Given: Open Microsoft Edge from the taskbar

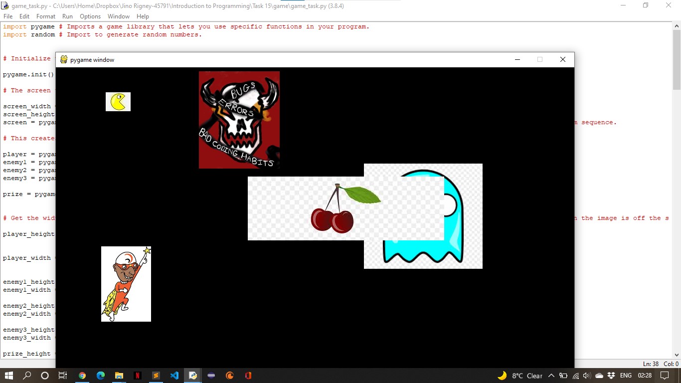Looking at the screenshot, I should tap(101, 376).
